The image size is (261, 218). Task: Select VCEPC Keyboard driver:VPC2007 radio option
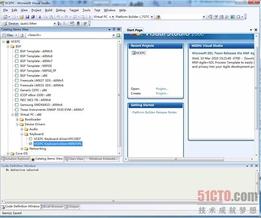coord(30,139)
